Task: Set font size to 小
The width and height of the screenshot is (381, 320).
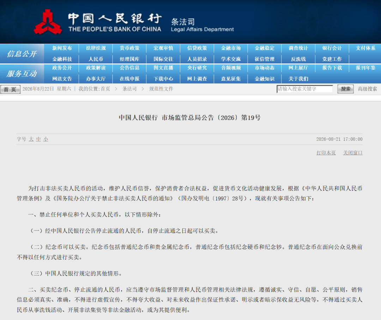Action: (x=46, y=139)
